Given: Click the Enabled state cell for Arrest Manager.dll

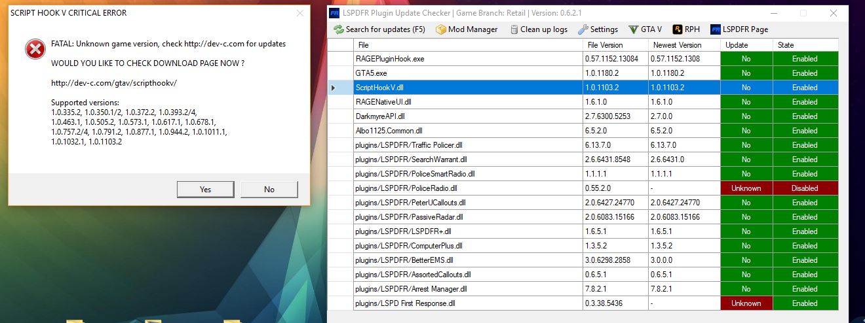Looking at the screenshot, I should point(805,289).
